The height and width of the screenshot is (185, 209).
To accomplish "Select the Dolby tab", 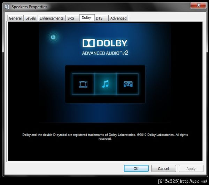I will [x=87, y=18].
